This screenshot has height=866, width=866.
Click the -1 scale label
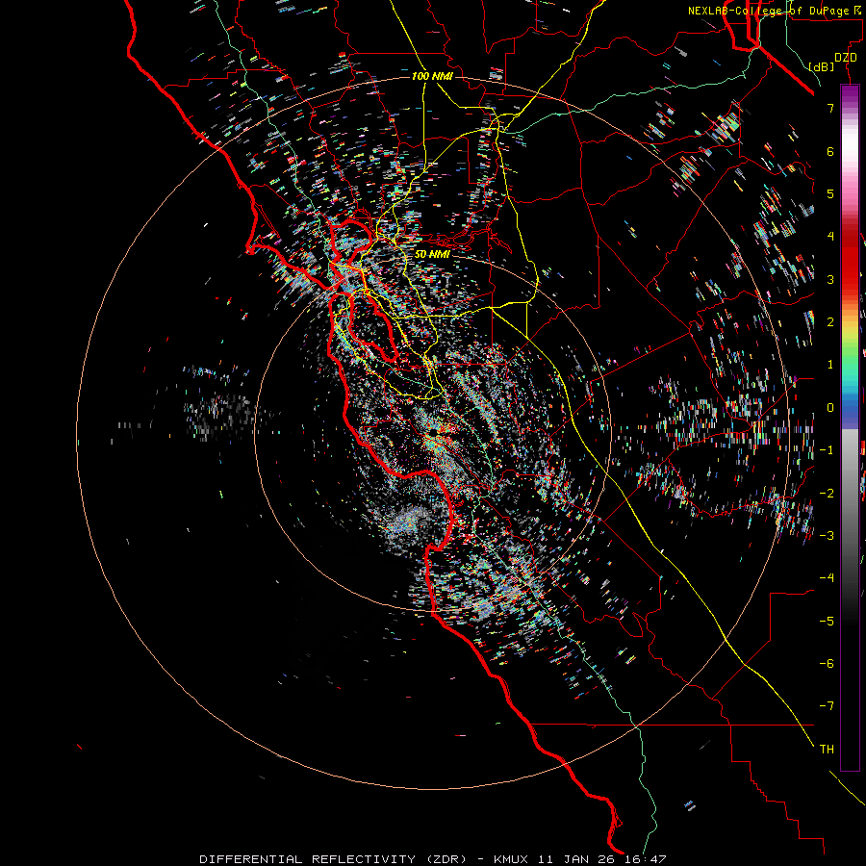point(827,450)
